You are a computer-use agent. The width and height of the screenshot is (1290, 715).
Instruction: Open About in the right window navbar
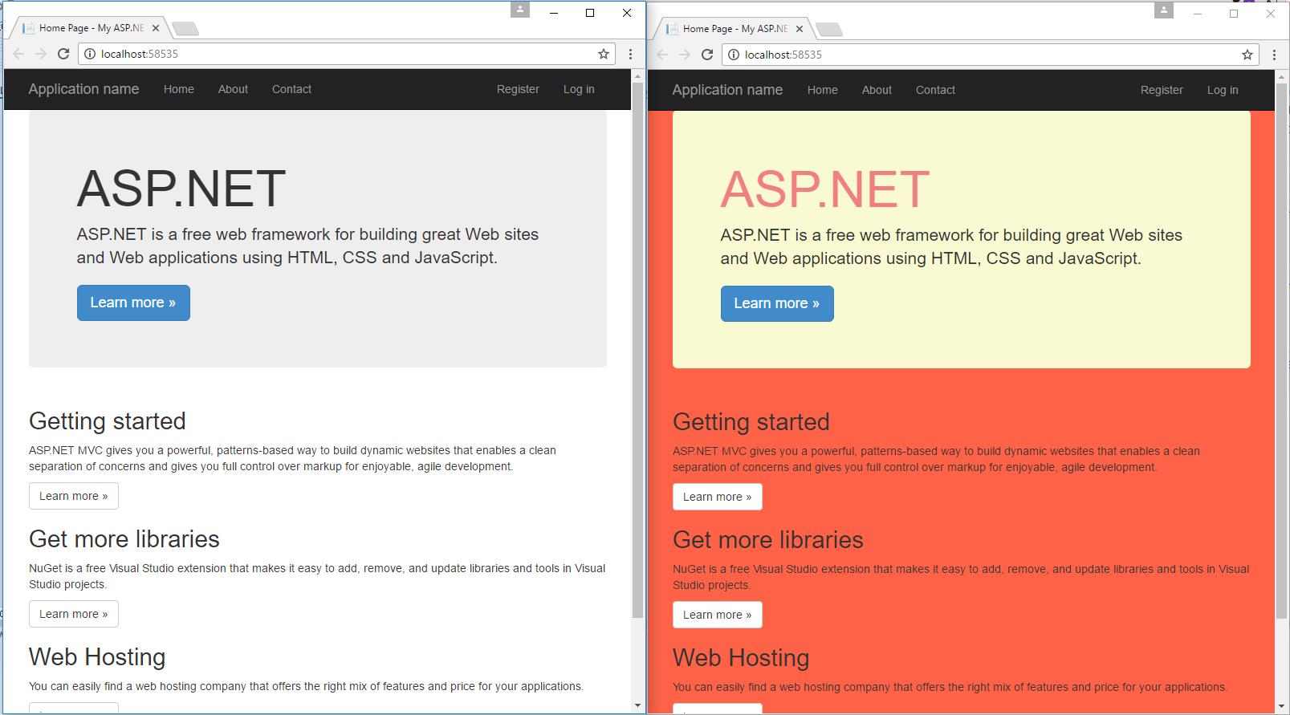tap(877, 90)
